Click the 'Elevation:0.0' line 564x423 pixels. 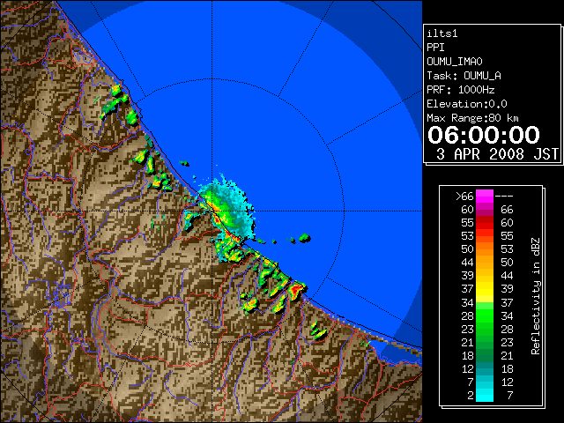467,104
